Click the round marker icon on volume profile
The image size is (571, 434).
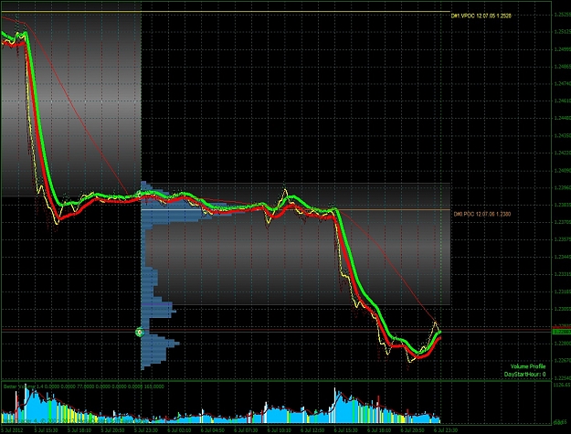point(140,332)
